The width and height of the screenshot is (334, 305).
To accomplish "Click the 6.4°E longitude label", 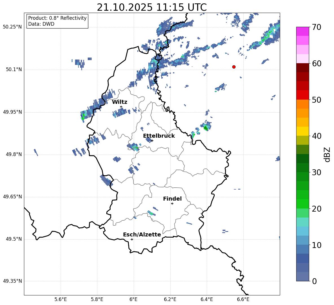I will pyautogui.click(x=206, y=299).
